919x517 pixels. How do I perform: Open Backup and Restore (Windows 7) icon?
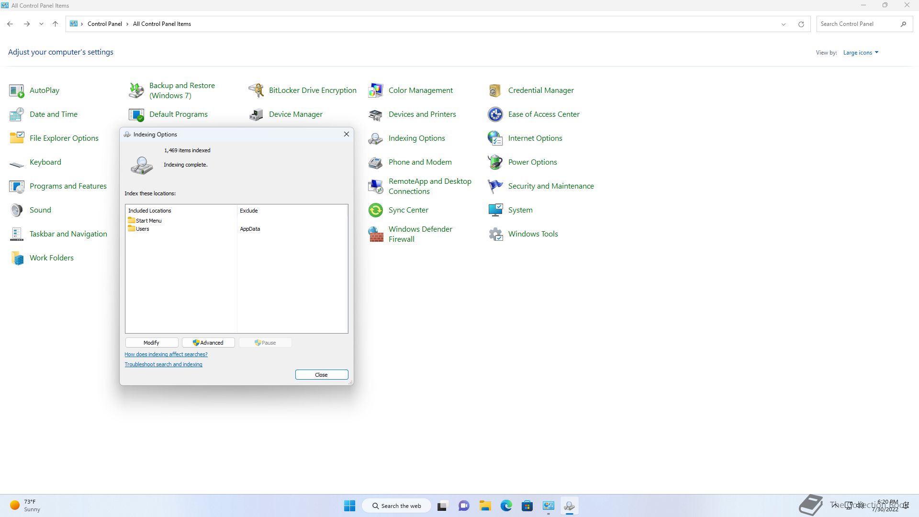click(x=136, y=90)
